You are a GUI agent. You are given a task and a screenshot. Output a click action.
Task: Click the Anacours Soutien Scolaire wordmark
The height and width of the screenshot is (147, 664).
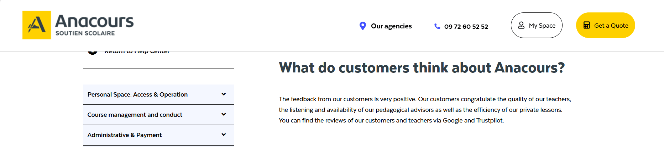tap(94, 25)
